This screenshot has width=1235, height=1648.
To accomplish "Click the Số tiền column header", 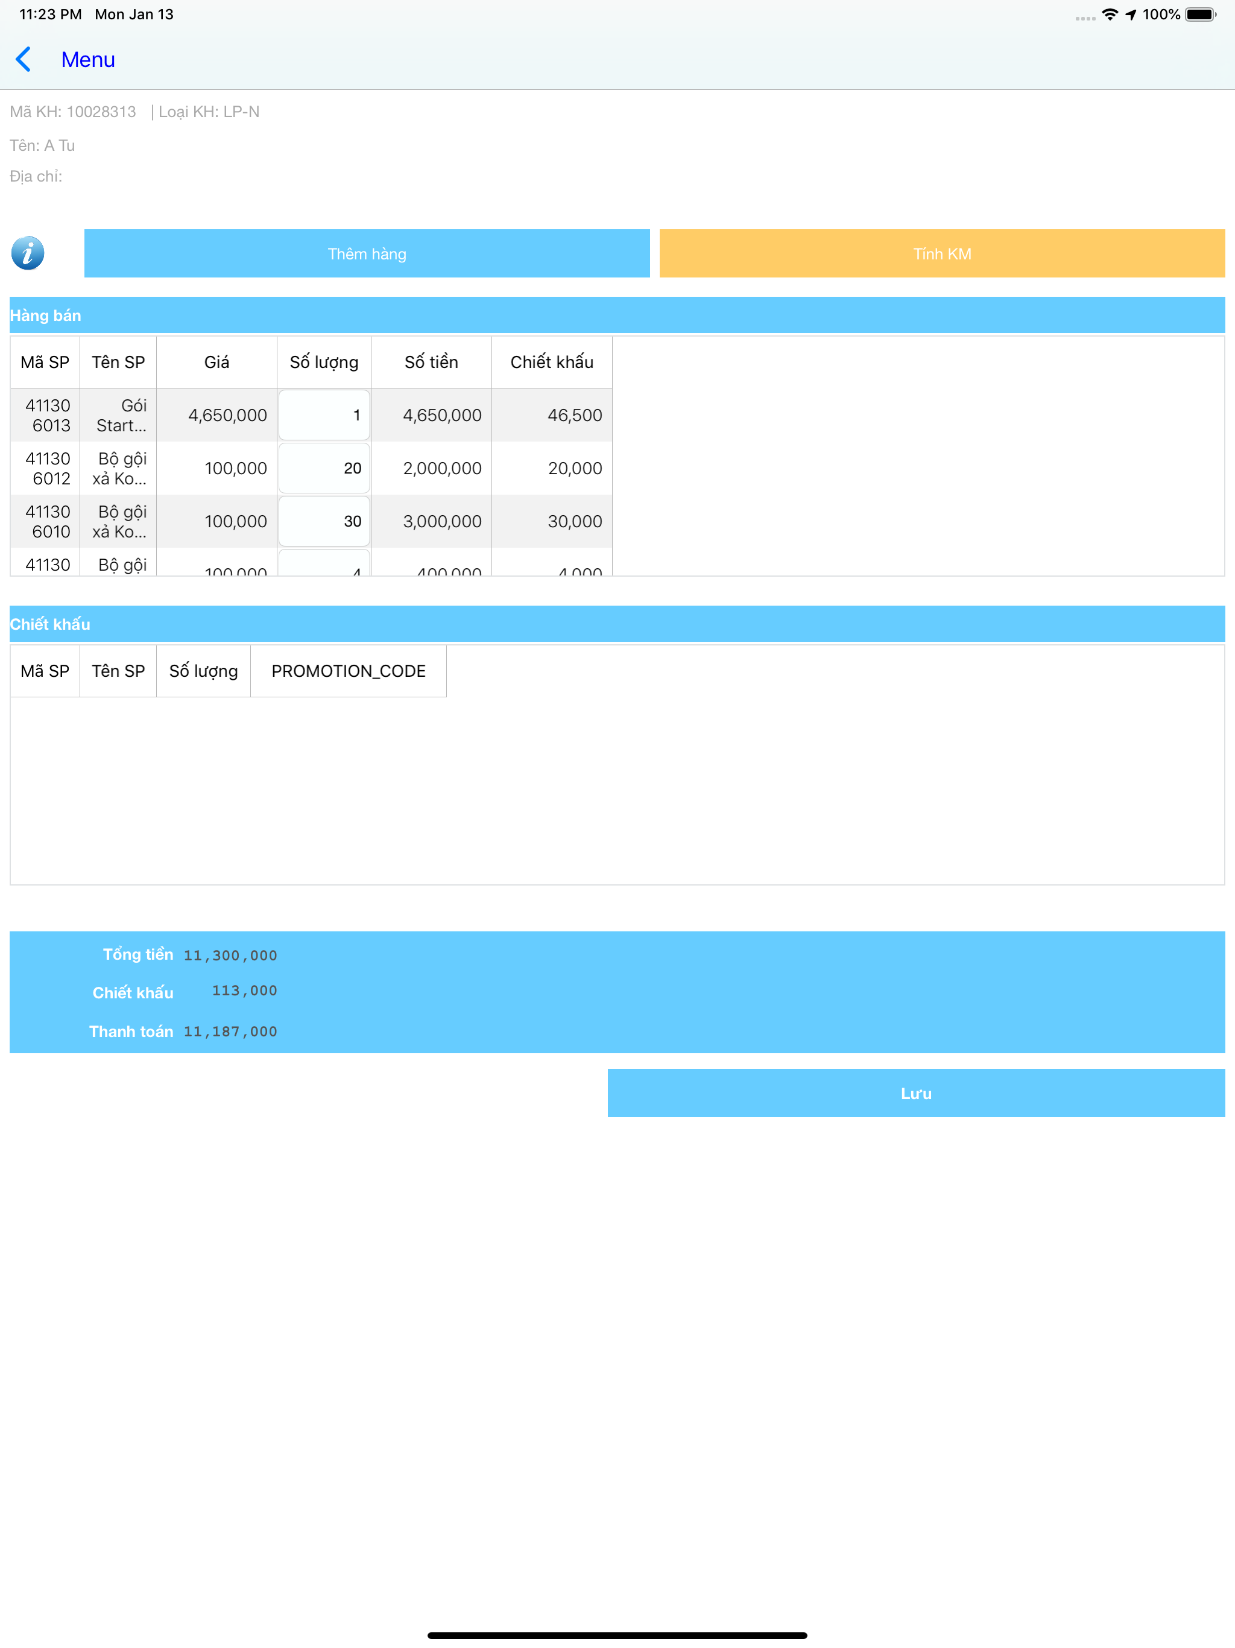I will pyautogui.click(x=431, y=362).
